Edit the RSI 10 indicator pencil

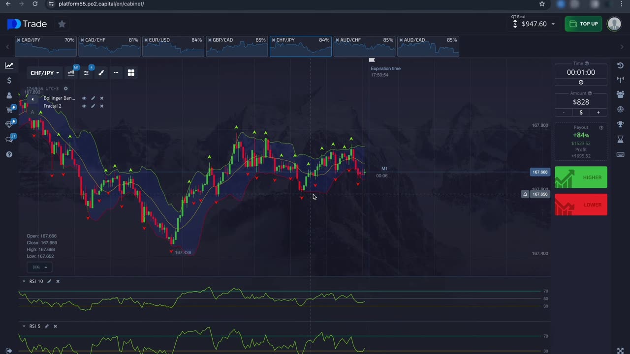click(49, 281)
